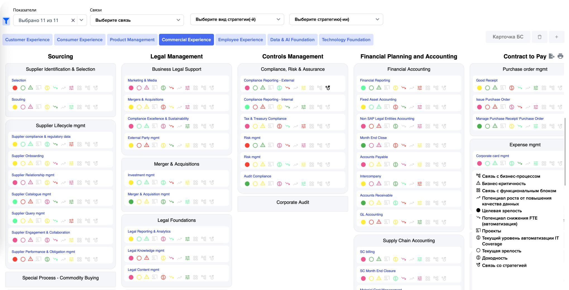Click the printer icon
The height and width of the screenshot is (290, 569).
click(560, 56)
